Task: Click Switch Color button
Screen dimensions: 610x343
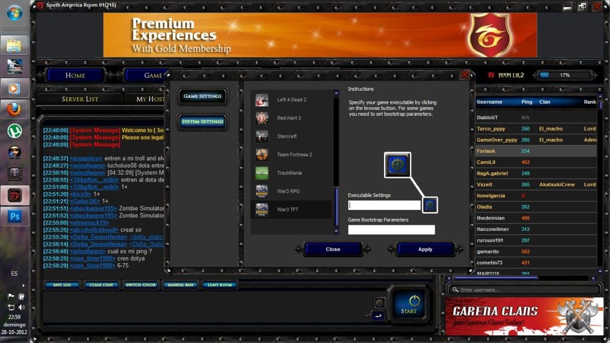Action: pos(141,285)
